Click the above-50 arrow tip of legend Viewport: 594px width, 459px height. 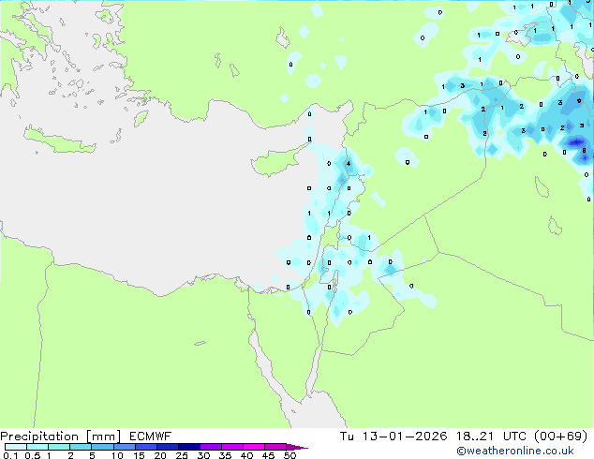click(297, 447)
